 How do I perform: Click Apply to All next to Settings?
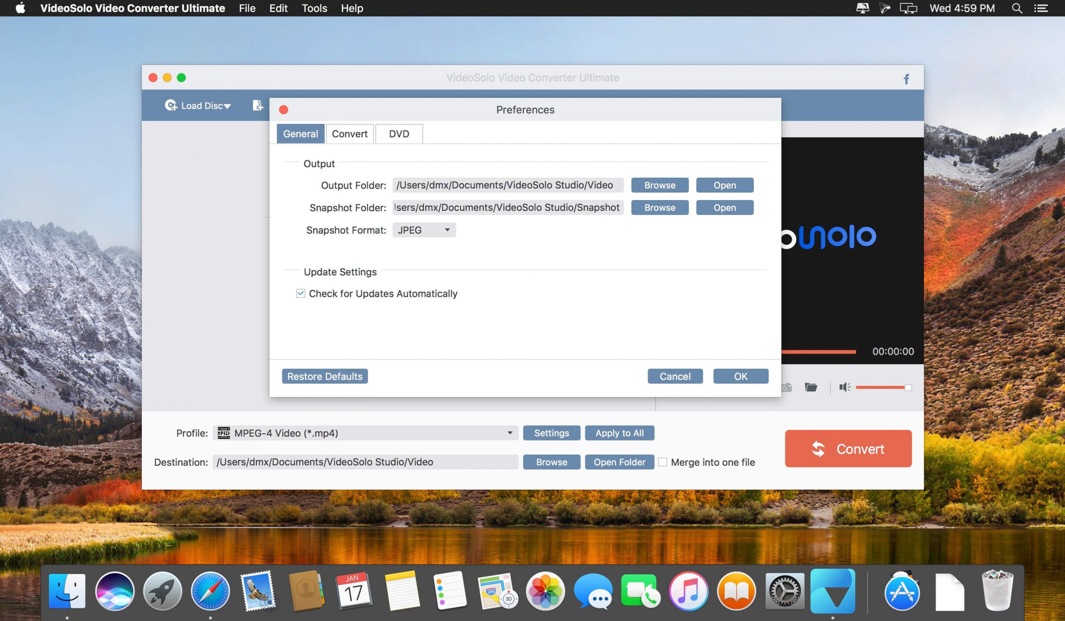[x=619, y=433]
